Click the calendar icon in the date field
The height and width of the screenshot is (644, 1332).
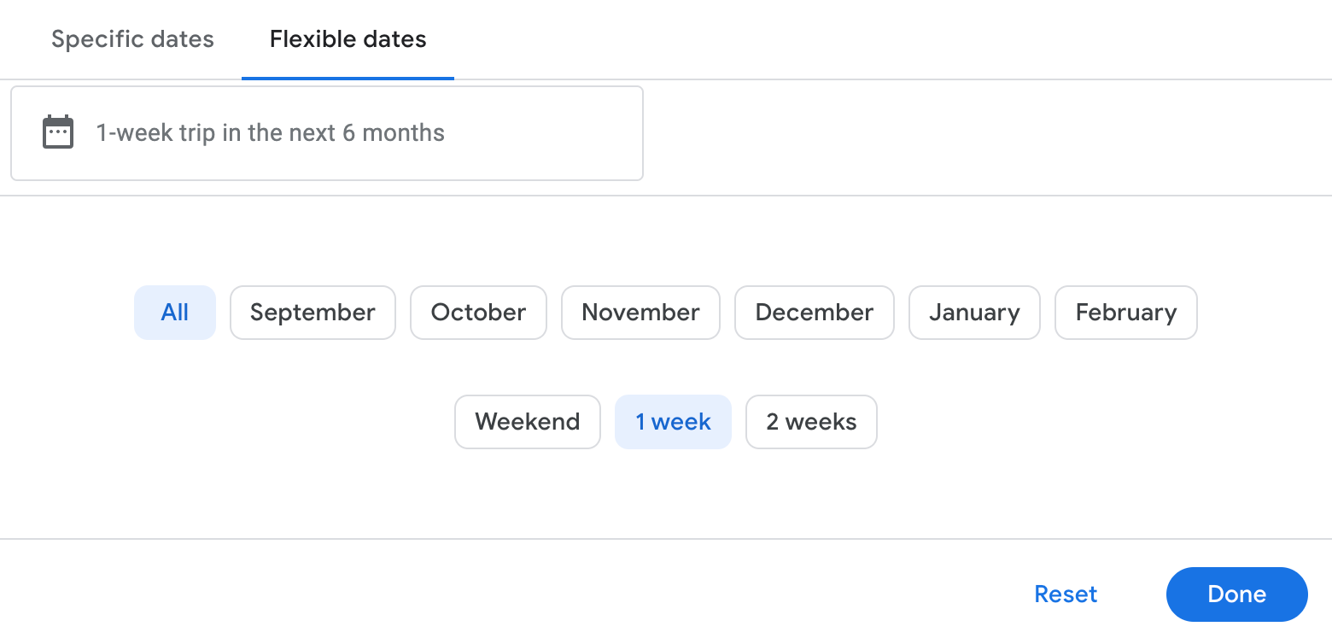tap(58, 132)
